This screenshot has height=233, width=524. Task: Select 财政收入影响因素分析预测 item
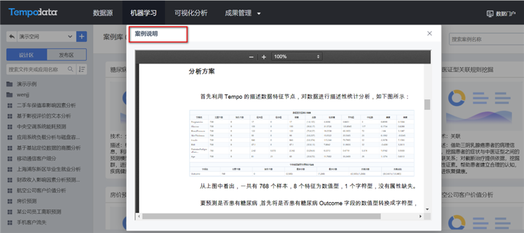pyautogui.click(x=49, y=180)
